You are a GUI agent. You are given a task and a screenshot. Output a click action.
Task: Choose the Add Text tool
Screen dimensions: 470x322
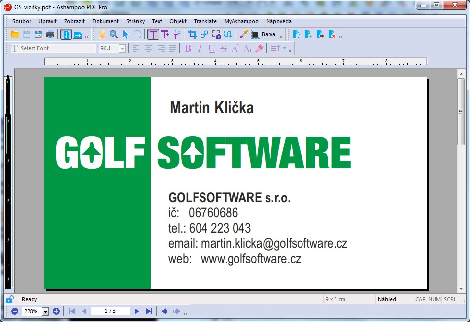[x=165, y=34]
